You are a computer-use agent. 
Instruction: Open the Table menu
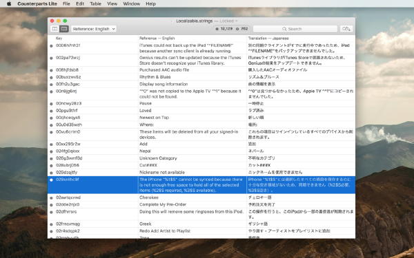[x=96, y=3]
